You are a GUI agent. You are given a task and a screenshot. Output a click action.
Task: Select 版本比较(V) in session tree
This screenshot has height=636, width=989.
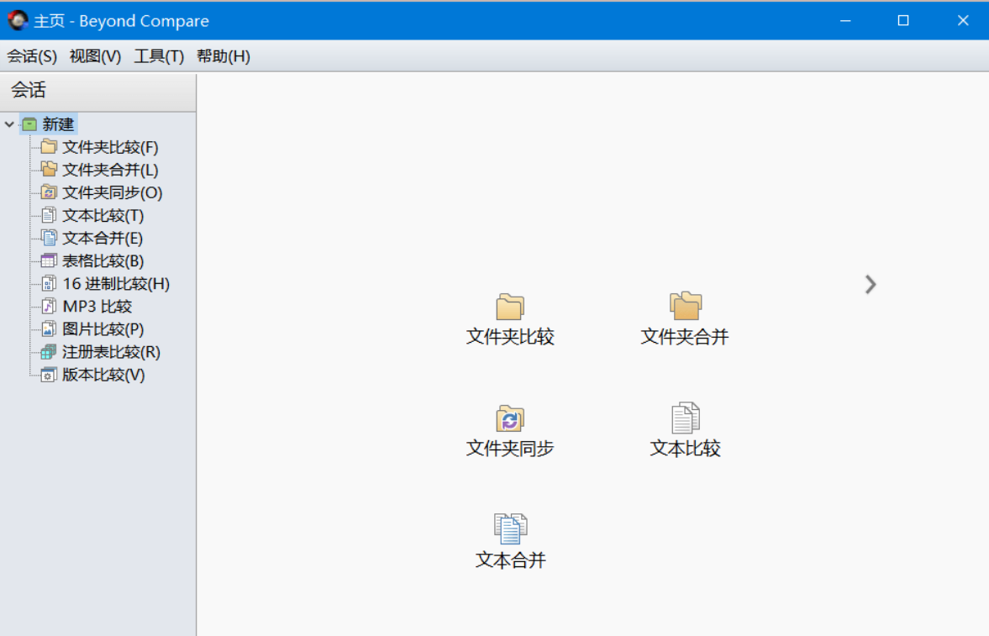tap(103, 375)
